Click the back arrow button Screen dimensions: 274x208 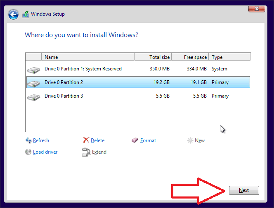pyautogui.click(x=14, y=14)
